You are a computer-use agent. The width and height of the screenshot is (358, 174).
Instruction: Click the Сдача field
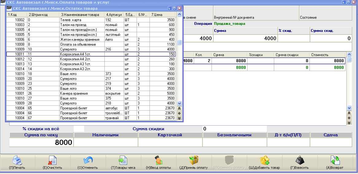point(331,142)
